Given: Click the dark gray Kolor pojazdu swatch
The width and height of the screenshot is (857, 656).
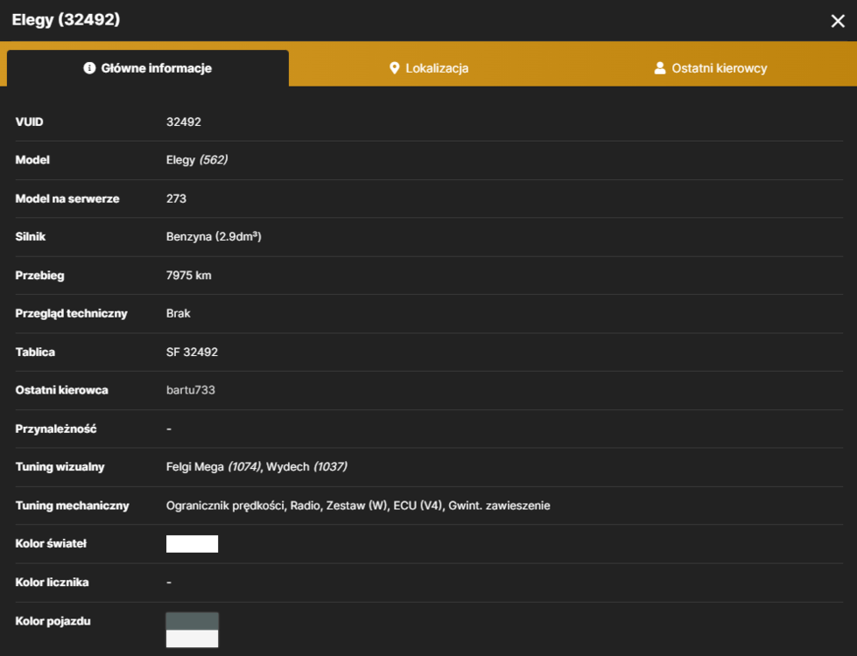Looking at the screenshot, I should pyautogui.click(x=192, y=621).
